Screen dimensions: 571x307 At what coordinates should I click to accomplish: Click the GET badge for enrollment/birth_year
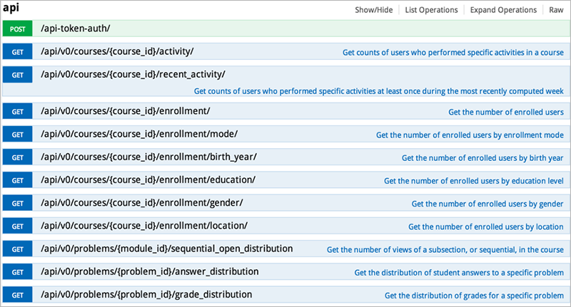[18, 157]
